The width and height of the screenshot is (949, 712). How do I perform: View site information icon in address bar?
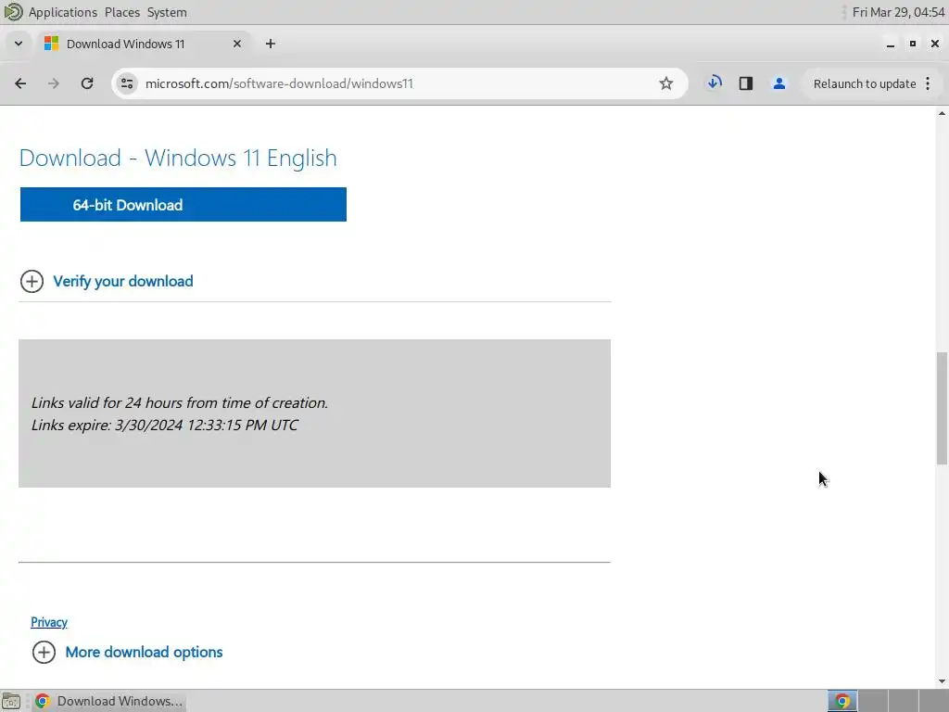point(126,83)
